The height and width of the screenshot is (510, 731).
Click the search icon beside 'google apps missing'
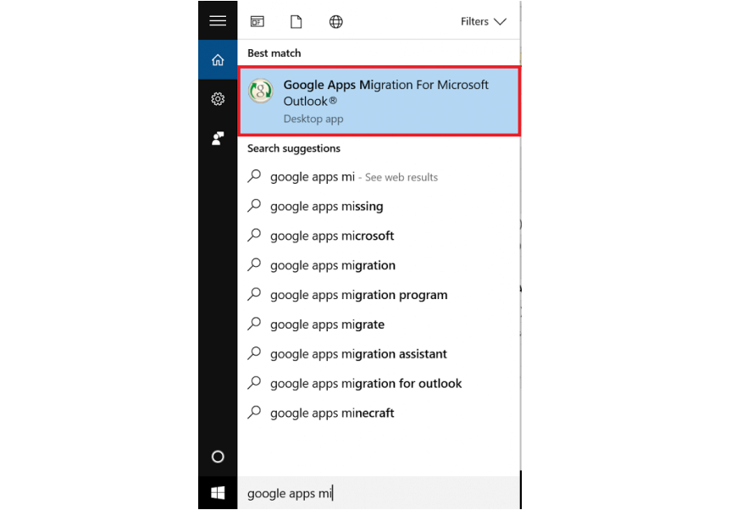click(254, 205)
